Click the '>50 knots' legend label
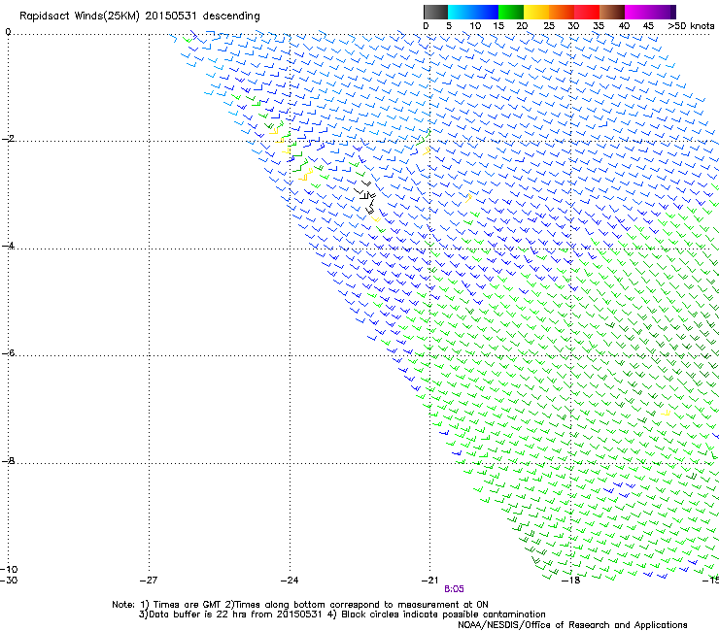This screenshot has height=631, width=719. tap(691, 26)
